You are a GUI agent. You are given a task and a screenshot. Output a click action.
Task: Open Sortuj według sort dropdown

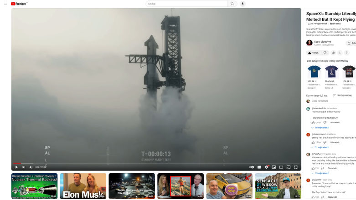pos(342,95)
